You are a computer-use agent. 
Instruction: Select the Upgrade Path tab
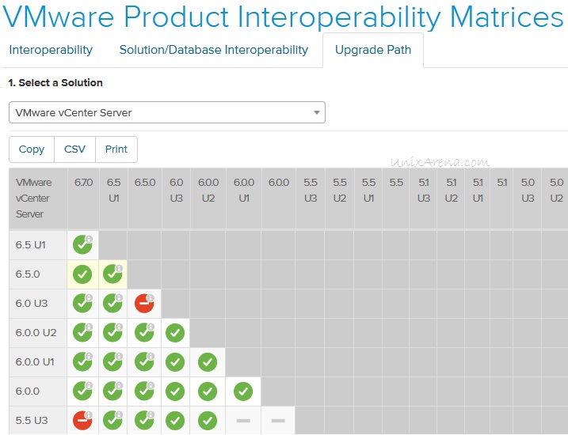pyautogui.click(x=373, y=50)
